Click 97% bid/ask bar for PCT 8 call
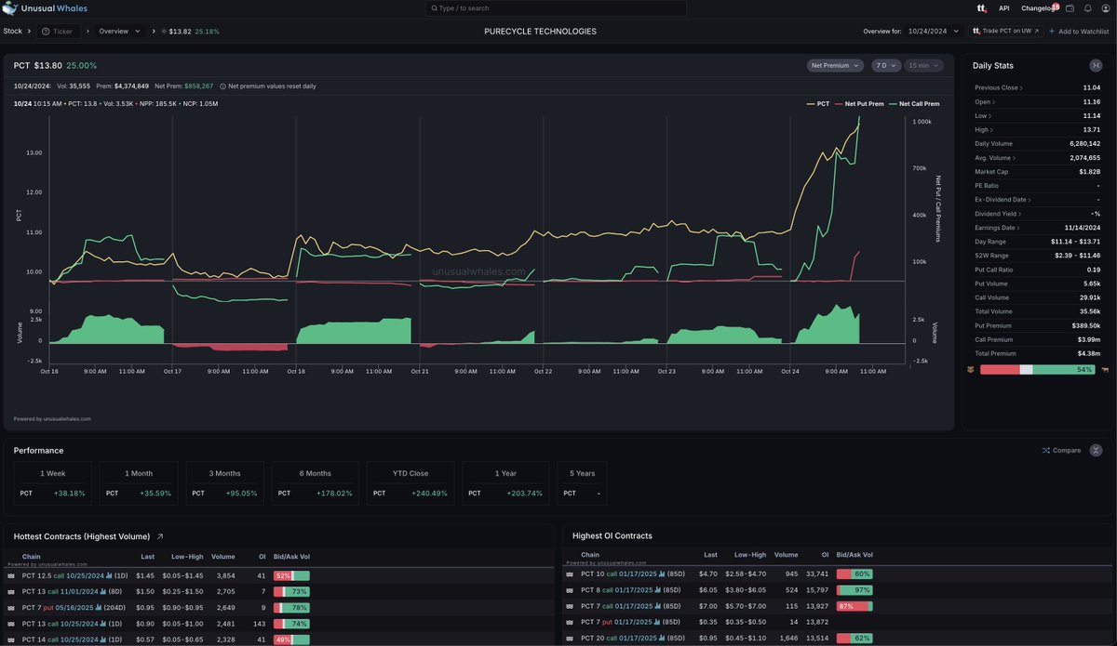This screenshot has height=646, width=1117. pyautogui.click(x=855, y=590)
